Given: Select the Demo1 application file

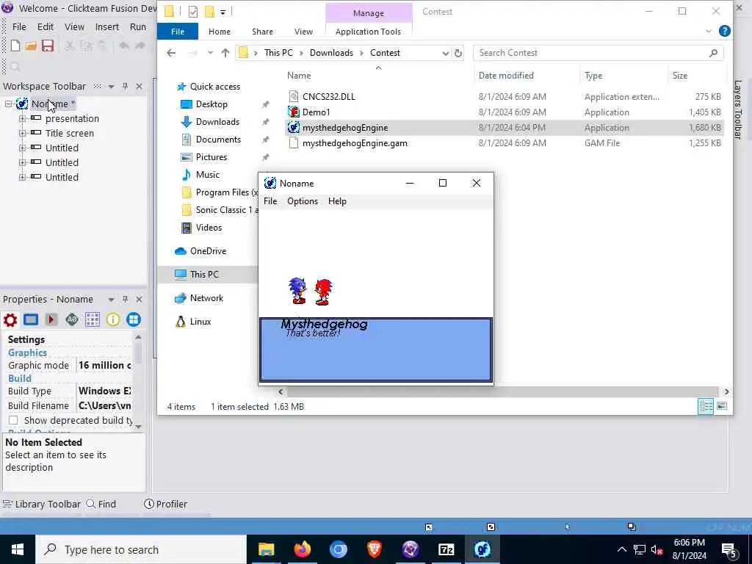Looking at the screenshot, I should click(316, 112).
